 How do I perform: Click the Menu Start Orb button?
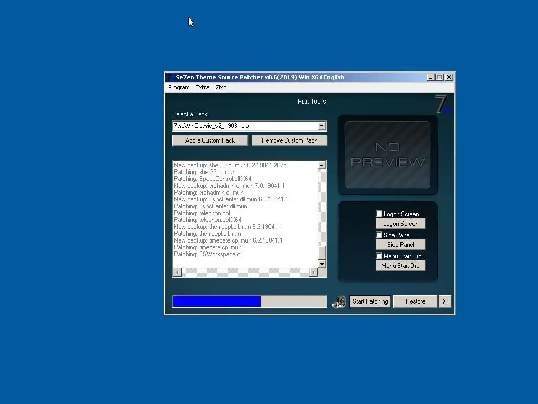click(400, 266)
